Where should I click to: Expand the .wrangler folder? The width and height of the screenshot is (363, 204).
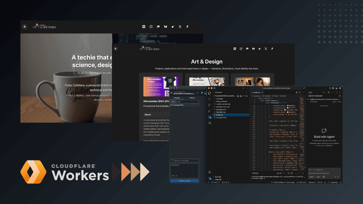pyautogui.click(x=220, y=99)
